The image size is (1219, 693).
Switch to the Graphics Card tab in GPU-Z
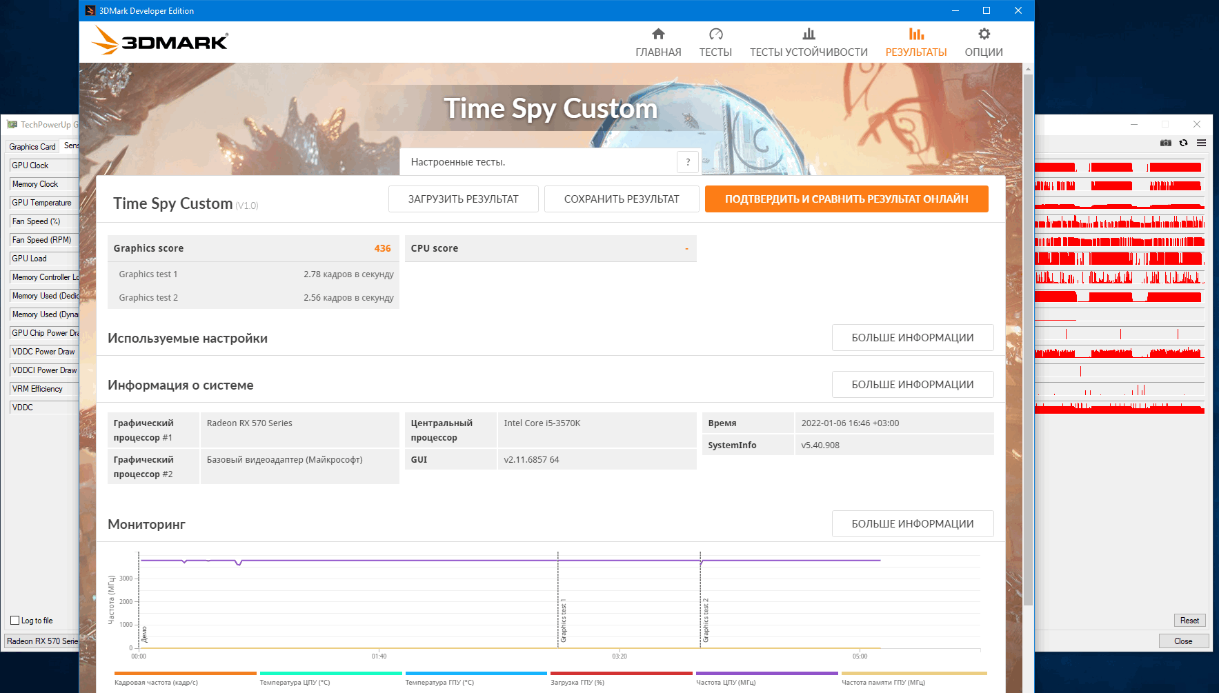click(32, 146)
